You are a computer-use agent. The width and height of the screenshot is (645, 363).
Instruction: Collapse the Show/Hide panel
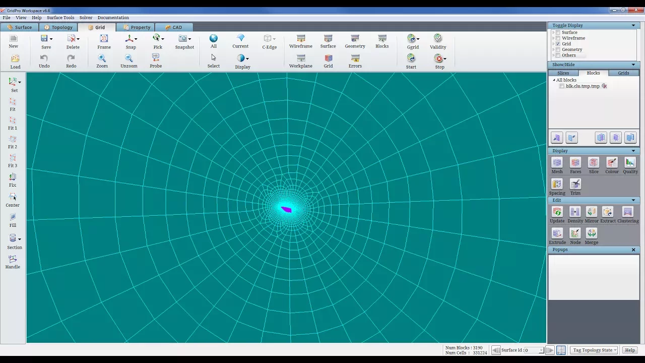click(633, 65)
